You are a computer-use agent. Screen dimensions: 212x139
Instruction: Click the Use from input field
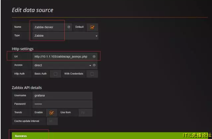(86, 113)
